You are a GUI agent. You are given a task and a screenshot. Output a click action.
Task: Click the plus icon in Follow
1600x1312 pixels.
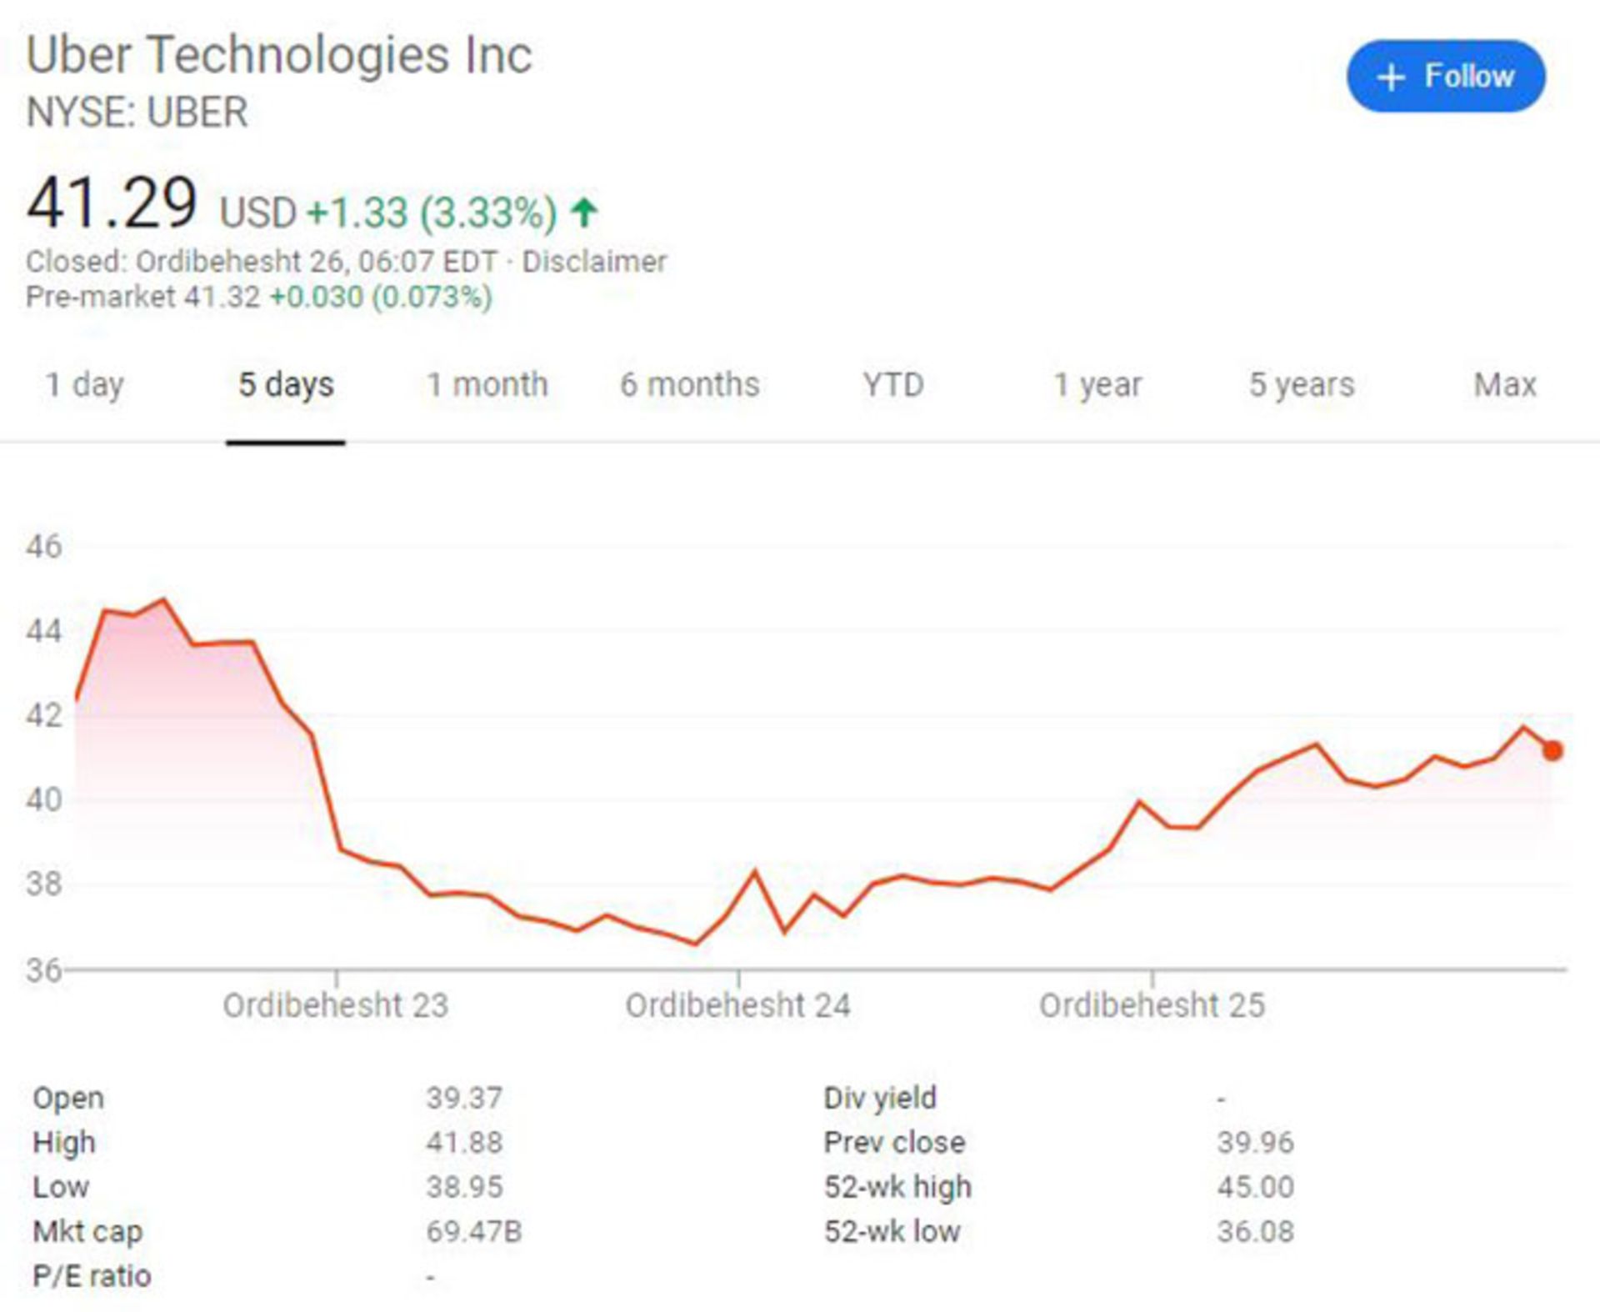tap(1391, 78)
